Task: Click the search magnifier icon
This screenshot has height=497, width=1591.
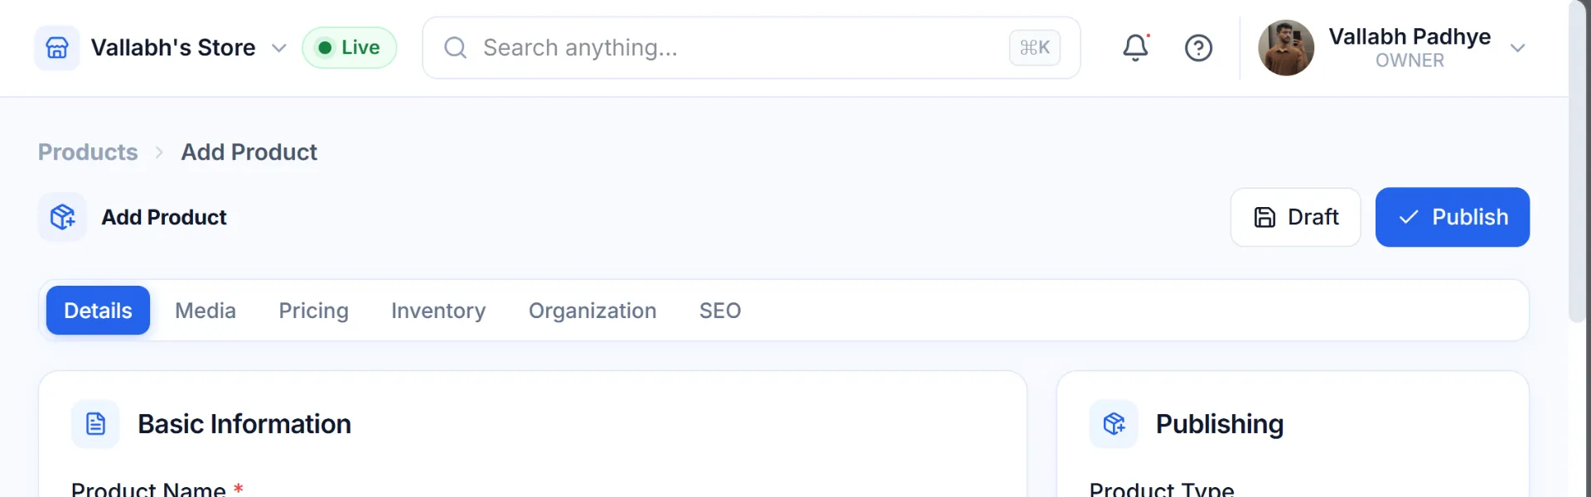Action: [x=455, y=48]
